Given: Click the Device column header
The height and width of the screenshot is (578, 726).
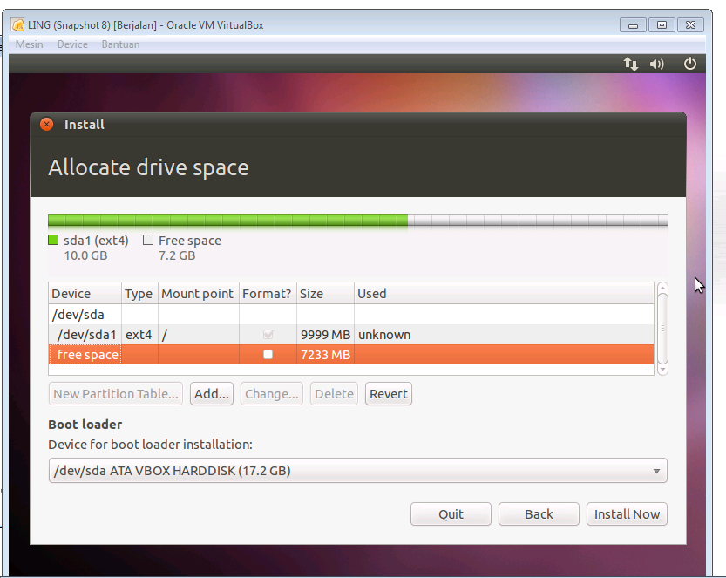Looking at the screenshot, I should click(x=85, y=293).
